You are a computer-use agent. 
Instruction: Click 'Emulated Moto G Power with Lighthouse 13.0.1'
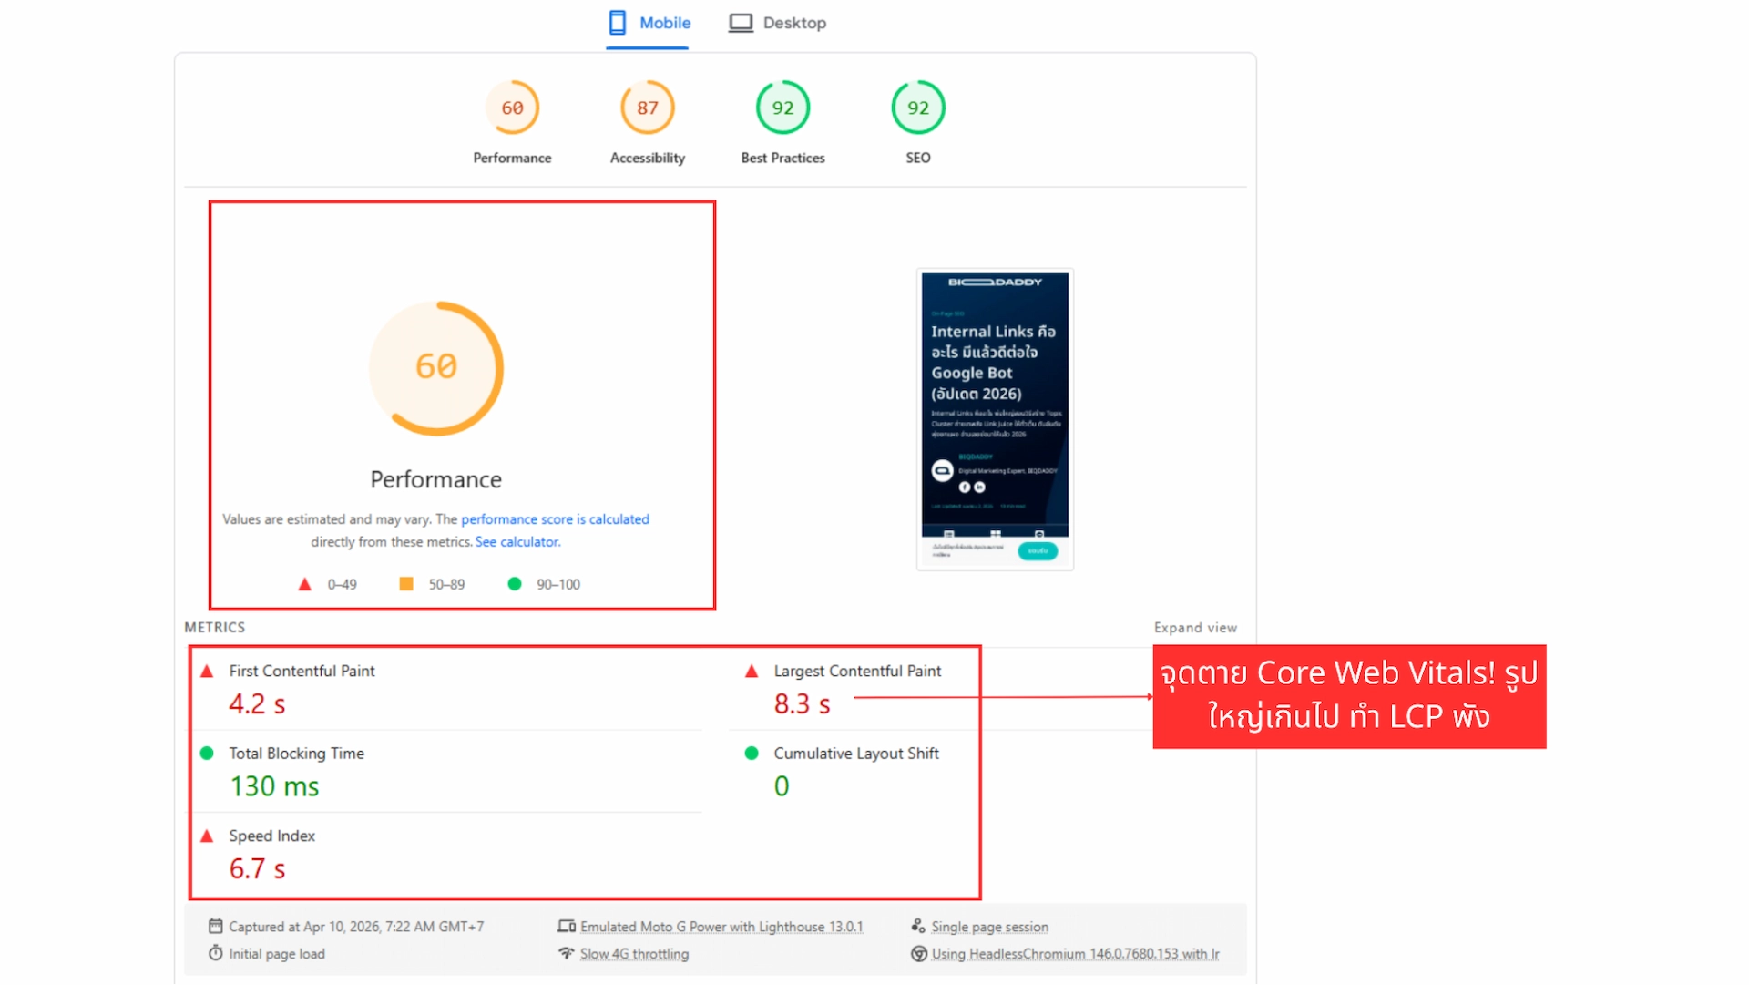coord(721,927)
